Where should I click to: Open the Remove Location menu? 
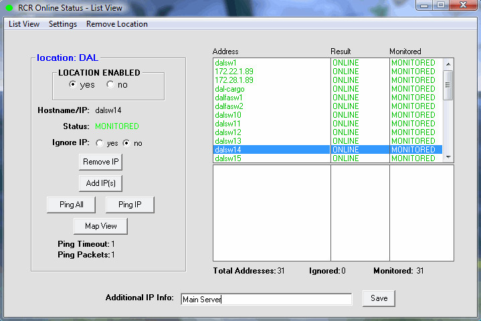[x=117, y=24]
